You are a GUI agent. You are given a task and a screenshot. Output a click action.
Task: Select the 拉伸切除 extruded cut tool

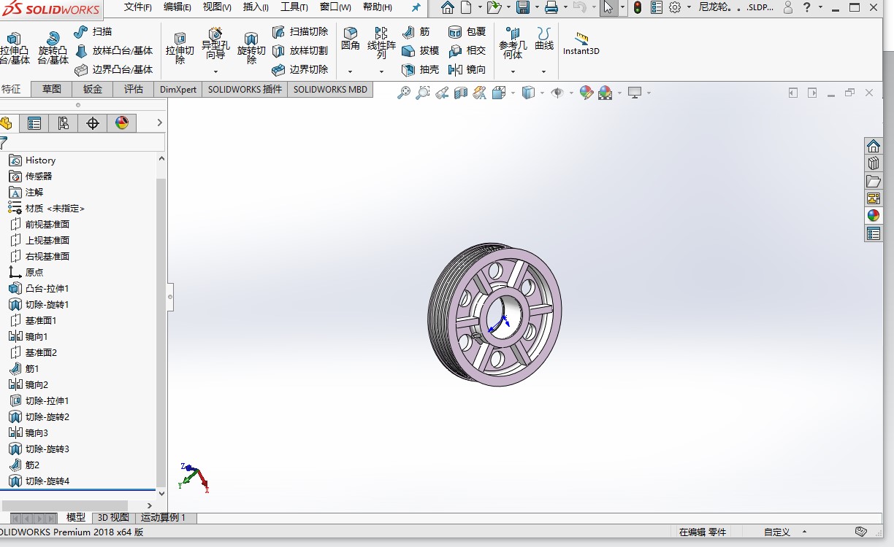[x=180, y=48]
